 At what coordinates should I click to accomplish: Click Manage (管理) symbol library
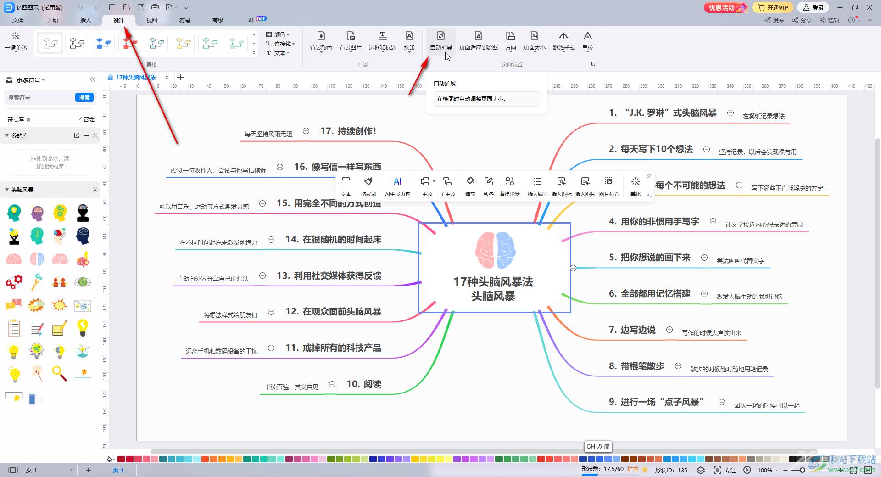click(x=86, y=119)
